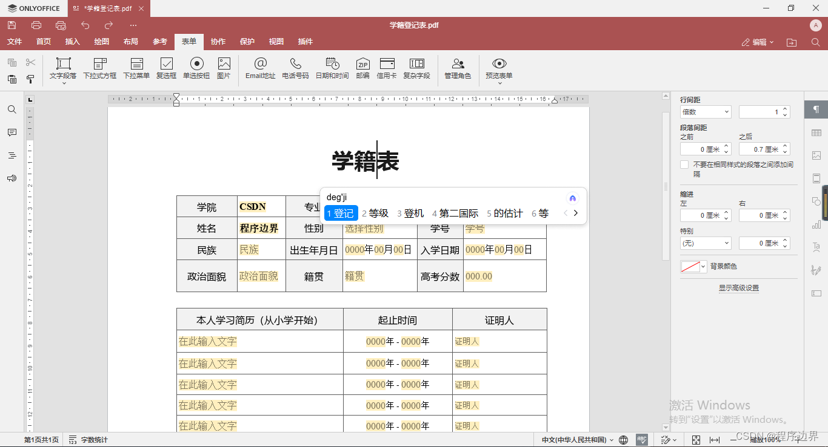Switch to the 插入 tab
The image size is (828, 447).
[x=73, y=42]
